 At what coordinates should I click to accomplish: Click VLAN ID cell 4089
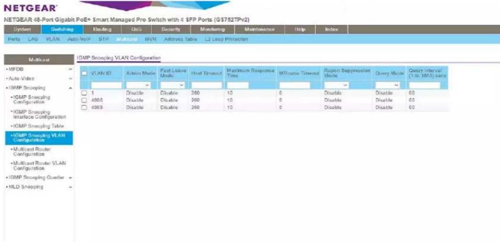[96, 107]
